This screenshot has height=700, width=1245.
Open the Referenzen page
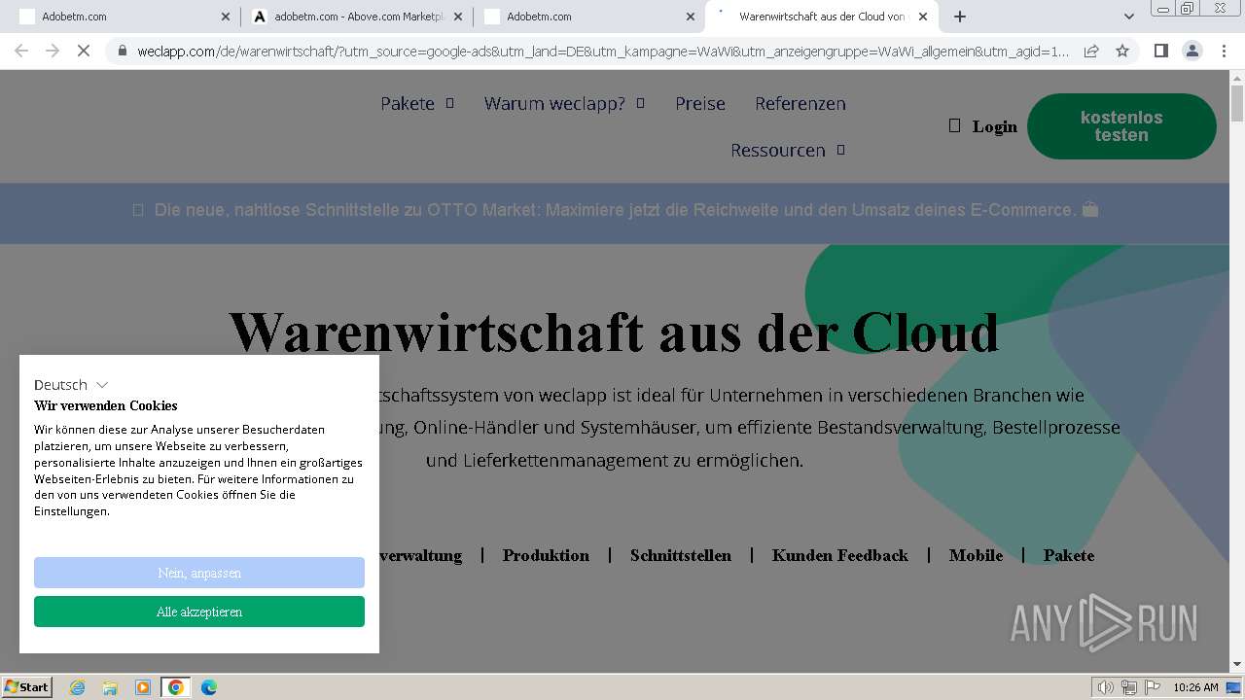pos(800,103)
